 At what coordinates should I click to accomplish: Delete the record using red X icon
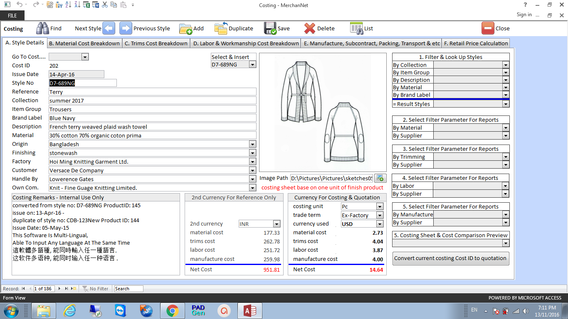pos(310,28)
